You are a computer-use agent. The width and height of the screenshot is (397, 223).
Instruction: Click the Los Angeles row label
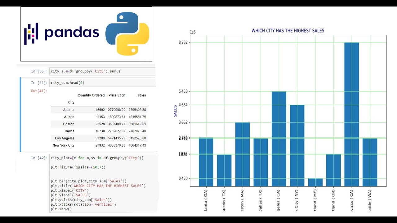tap(65, 138)
